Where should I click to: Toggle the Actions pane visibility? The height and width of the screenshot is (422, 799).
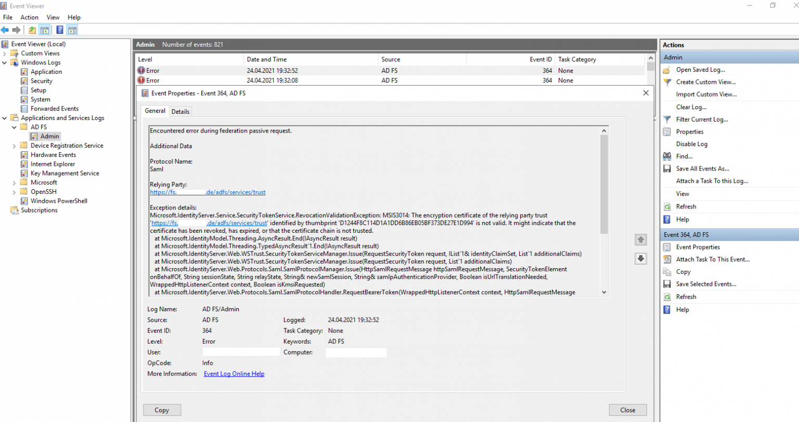point(72,30)
